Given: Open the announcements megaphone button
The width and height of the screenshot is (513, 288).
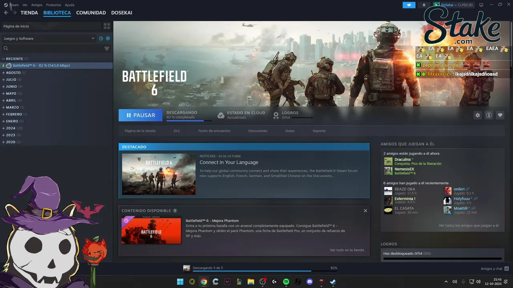Looking at the screenshot, I should pyautogui.click(x=409, y=5).
